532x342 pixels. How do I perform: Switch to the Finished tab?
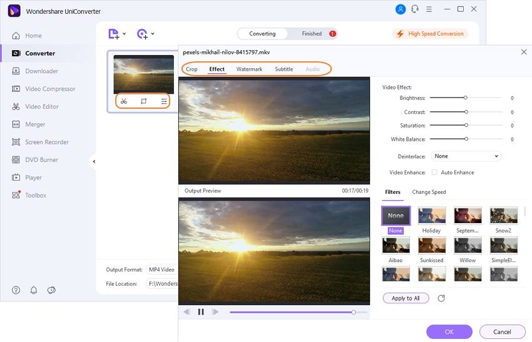tap(312, 34)
